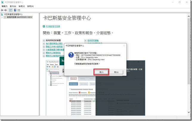Viewport: 192px width, 121px height.
Task: Toggle the console tree pane toolbar icon
Action: [10, 10]
